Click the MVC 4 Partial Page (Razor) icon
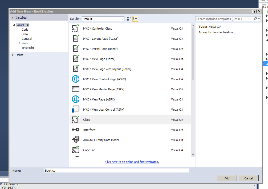This screenshot has width=268, height=189. tap(76, 49)
